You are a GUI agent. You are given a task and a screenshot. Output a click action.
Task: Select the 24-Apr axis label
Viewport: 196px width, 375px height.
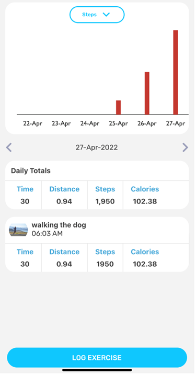[x=90, y=123]
